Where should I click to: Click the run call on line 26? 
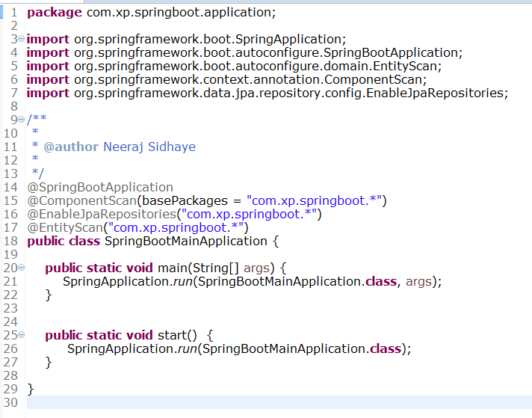tap(188, 348)
